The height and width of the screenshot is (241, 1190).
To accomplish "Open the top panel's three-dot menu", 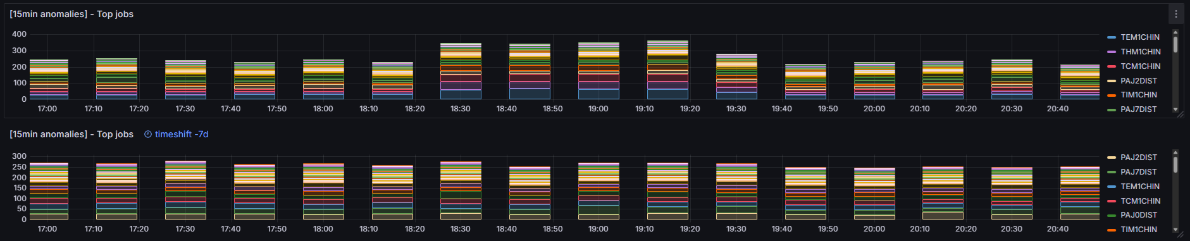I will [1176, 14].
